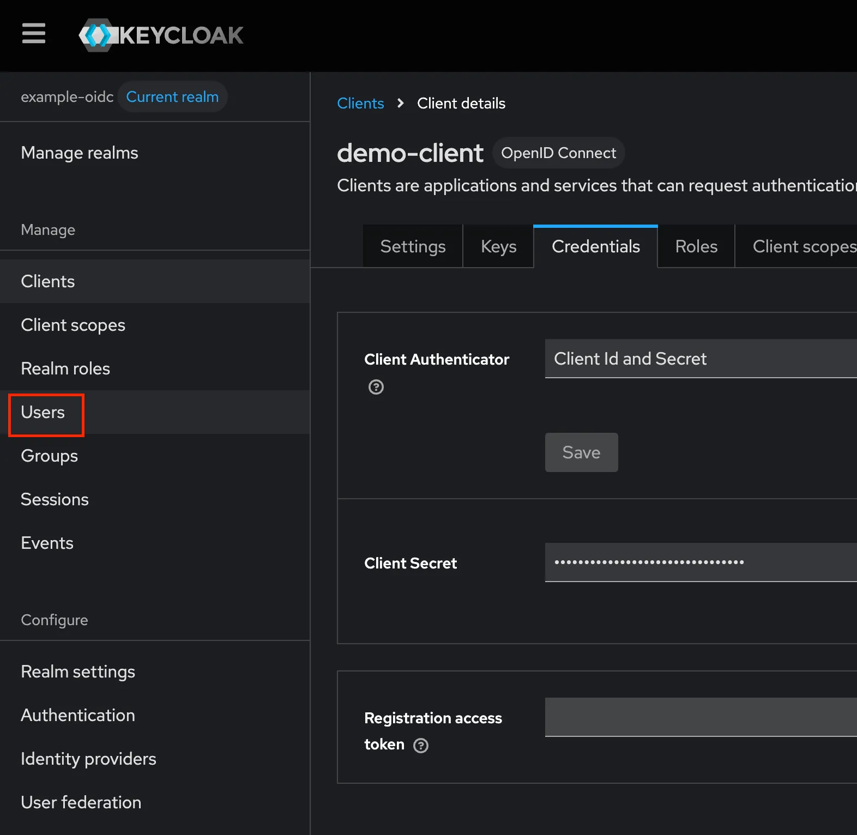Image resolution: width=857 pixels, height=835 pixels.
Task: Open Users in the sidebar
Action: (x=43, y=413)
